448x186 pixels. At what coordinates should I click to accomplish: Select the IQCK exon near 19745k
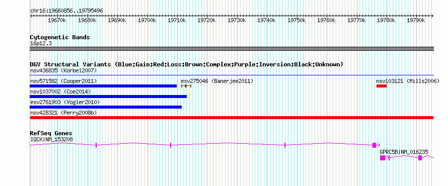(285, 145)
